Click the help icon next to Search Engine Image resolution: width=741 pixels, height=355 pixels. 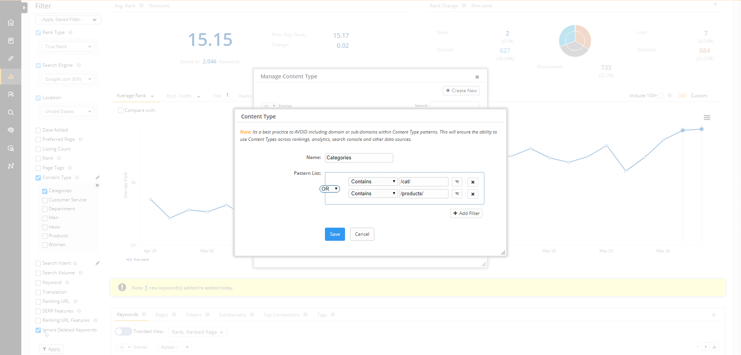(x=79, y=65)
